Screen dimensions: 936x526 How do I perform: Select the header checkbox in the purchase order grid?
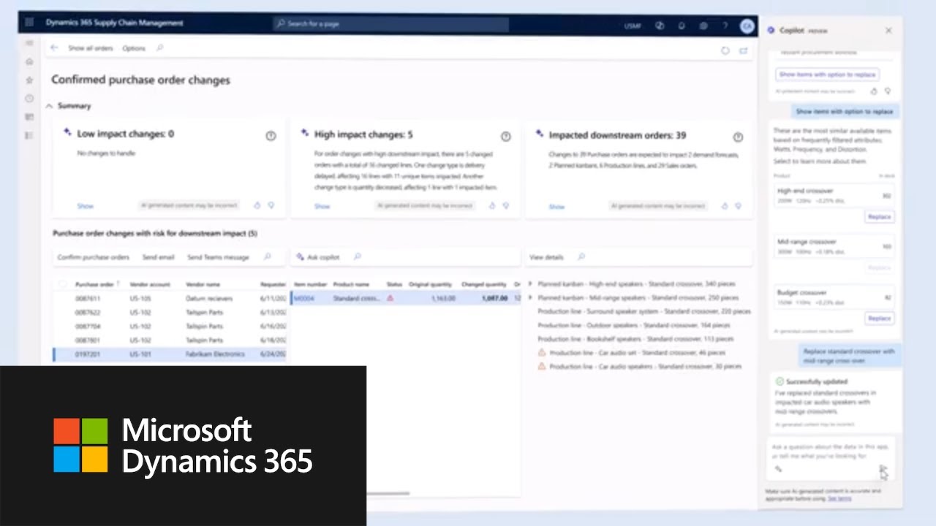(62, 284)
